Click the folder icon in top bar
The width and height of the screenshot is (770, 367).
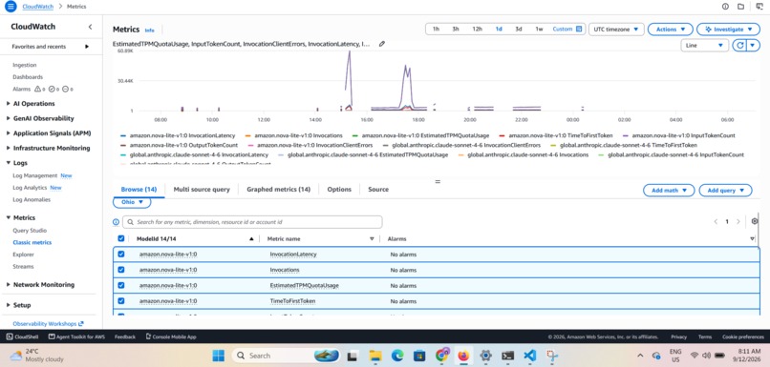(x=740, y=7)
